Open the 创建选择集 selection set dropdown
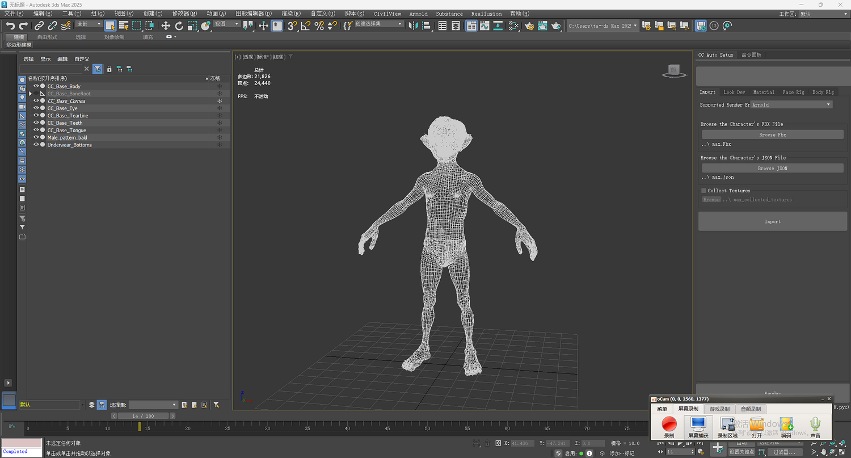Screen dimensions: 851x458 coord(379,24)
